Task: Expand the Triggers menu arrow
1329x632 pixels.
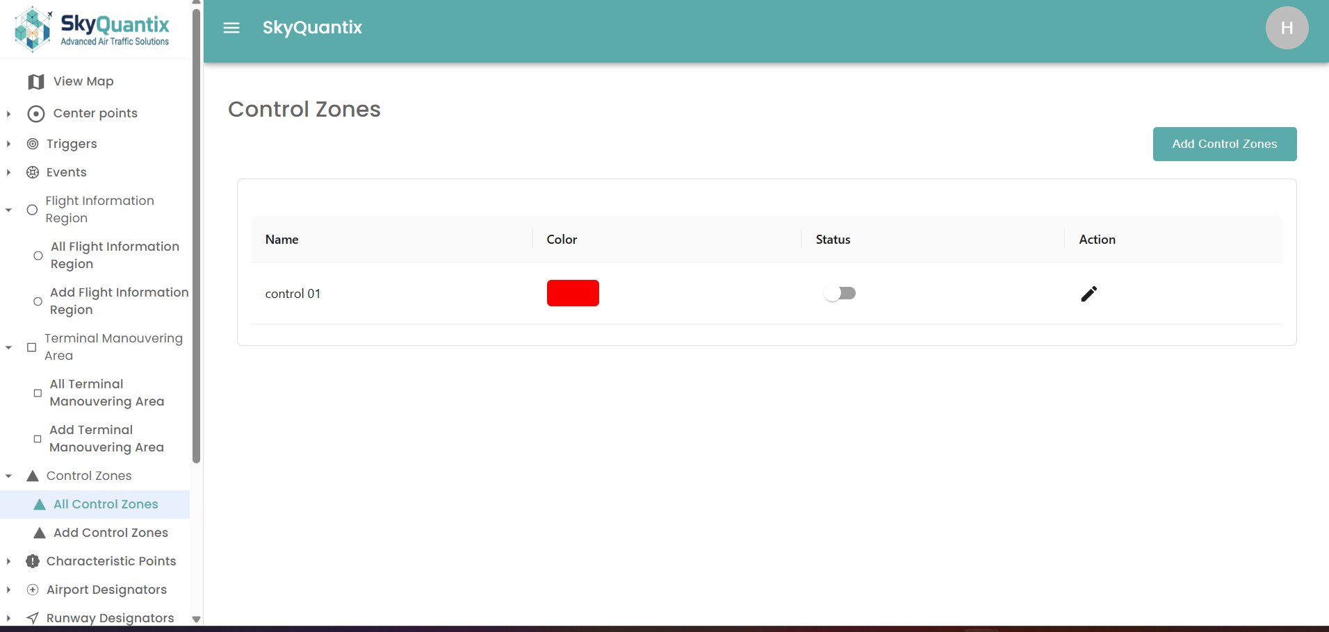Action: point(8,144)
